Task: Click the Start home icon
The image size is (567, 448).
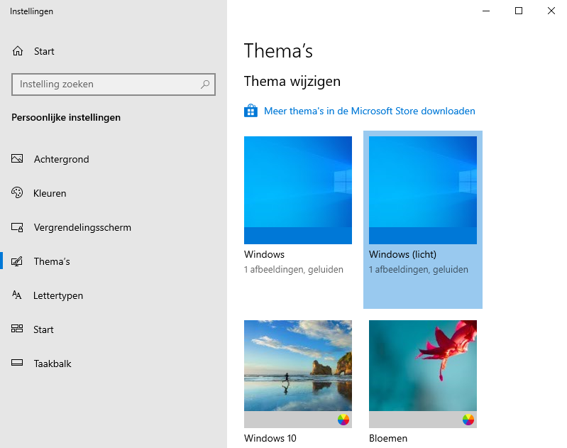Action: [18, 51]
